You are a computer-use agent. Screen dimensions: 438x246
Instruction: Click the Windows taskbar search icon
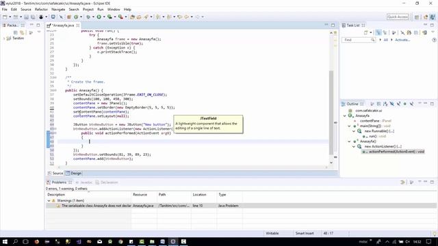coord(15,241)
